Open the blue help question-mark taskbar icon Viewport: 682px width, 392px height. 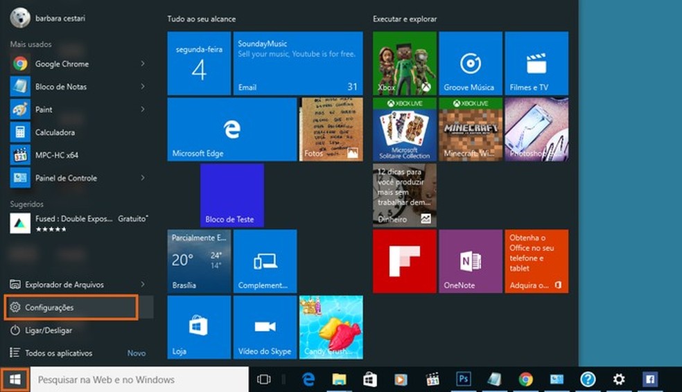588,380
